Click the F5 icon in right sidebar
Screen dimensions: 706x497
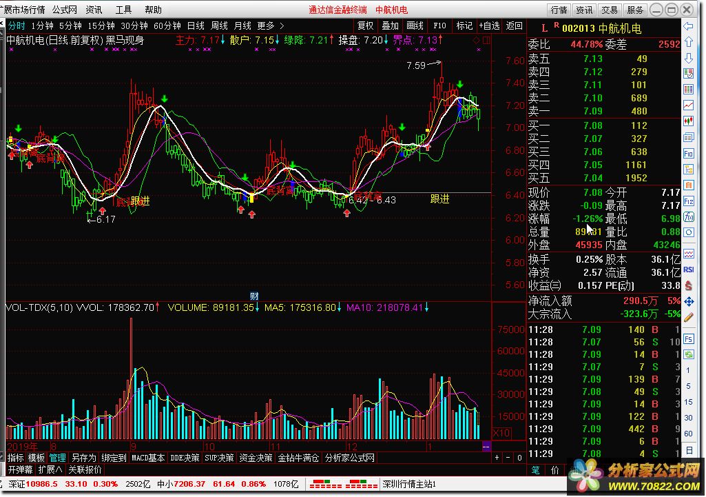tap(689, 339)
